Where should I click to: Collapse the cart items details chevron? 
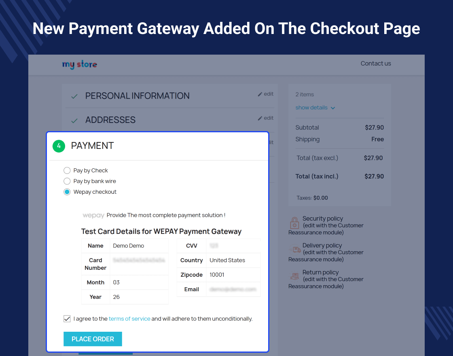333,108
